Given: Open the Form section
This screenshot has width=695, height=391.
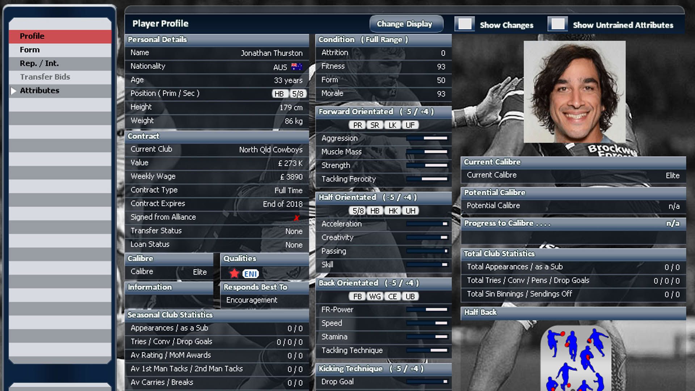Looking at the screenshot, I should tap(60, 50).
